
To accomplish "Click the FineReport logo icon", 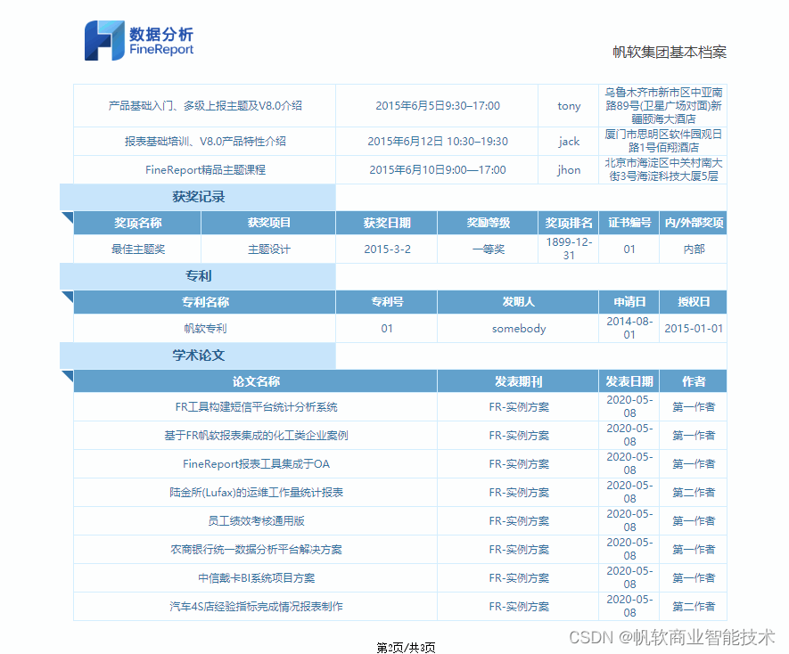I will [x=104, y=41].
